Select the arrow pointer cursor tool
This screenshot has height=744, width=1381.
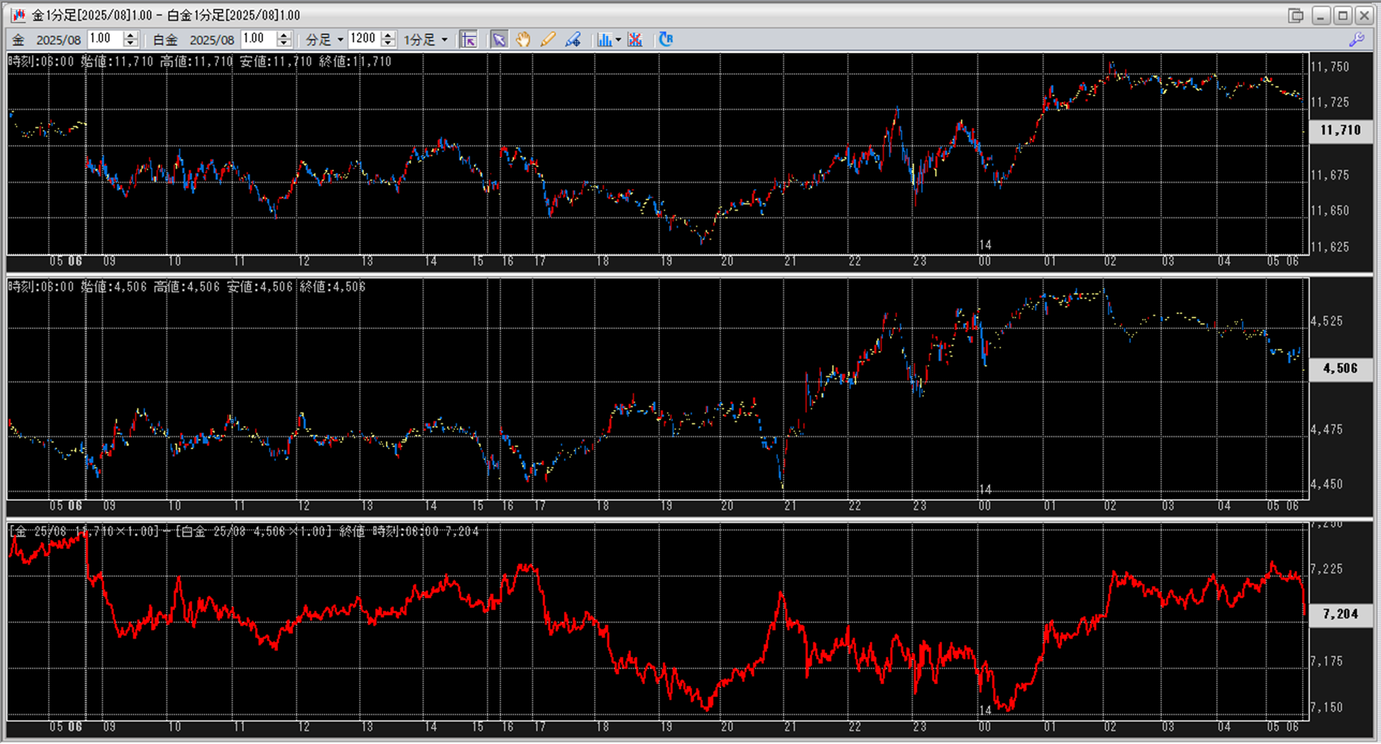[499, 40]
